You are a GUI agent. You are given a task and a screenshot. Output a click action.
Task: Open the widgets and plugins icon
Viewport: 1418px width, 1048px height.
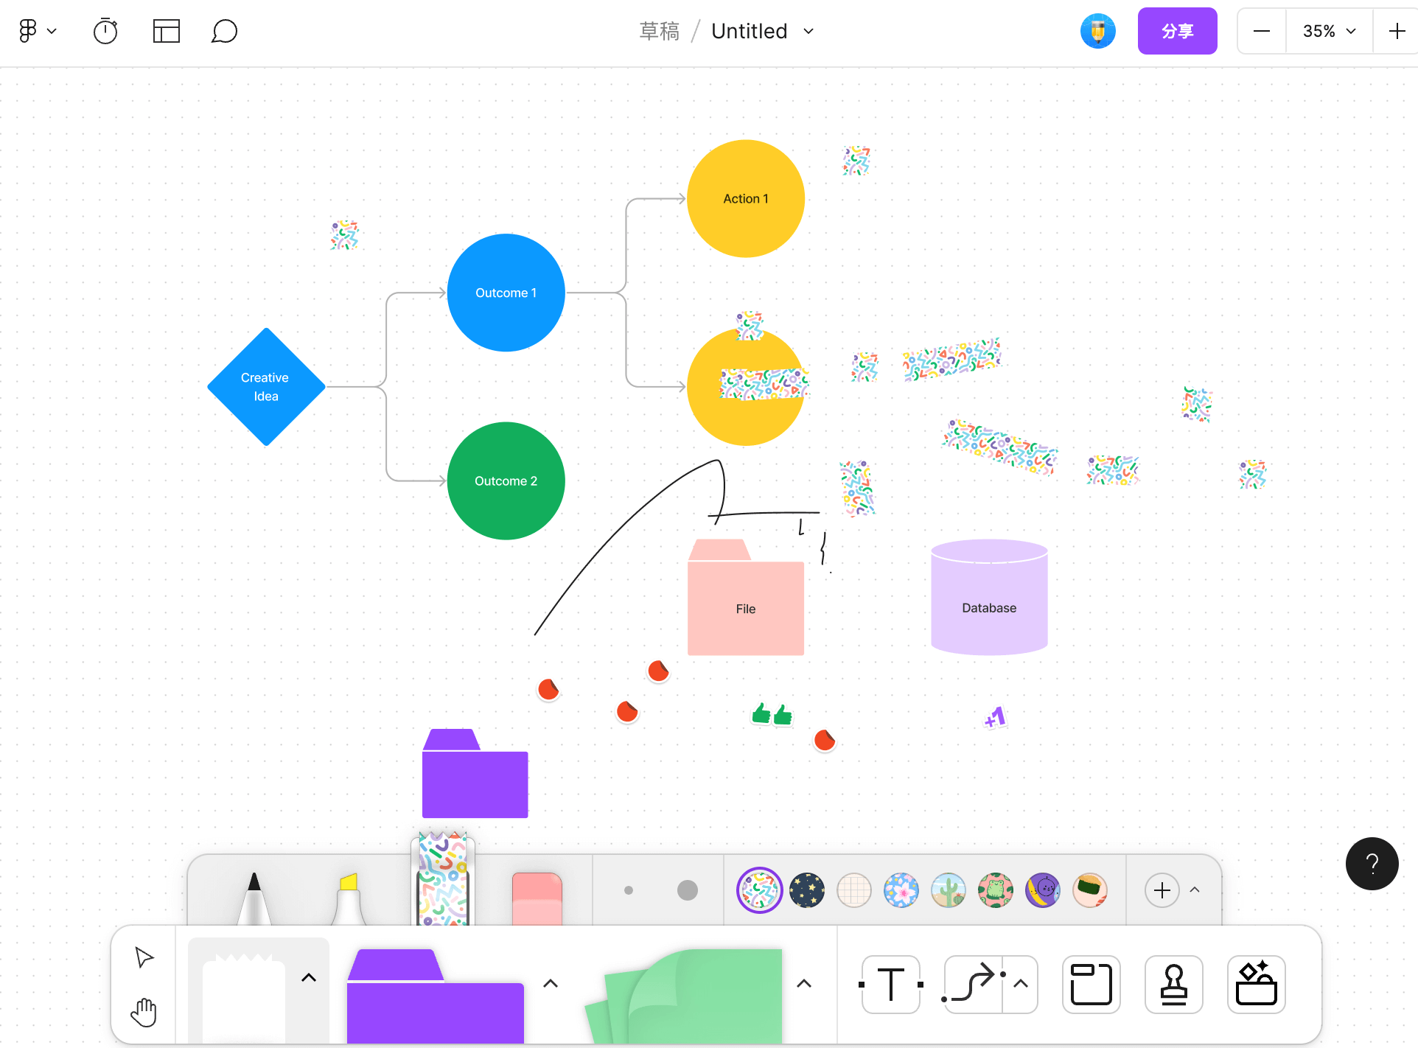point(1256,985)
